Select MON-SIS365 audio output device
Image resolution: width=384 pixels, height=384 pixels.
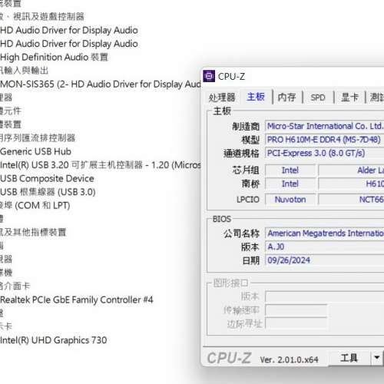pyautogui.click(x=101, y=84)
